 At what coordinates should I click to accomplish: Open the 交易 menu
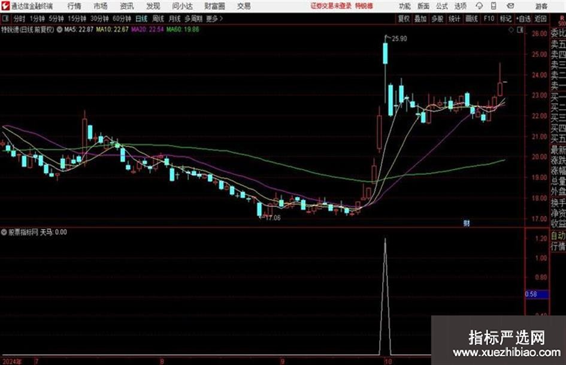(244, 6)
